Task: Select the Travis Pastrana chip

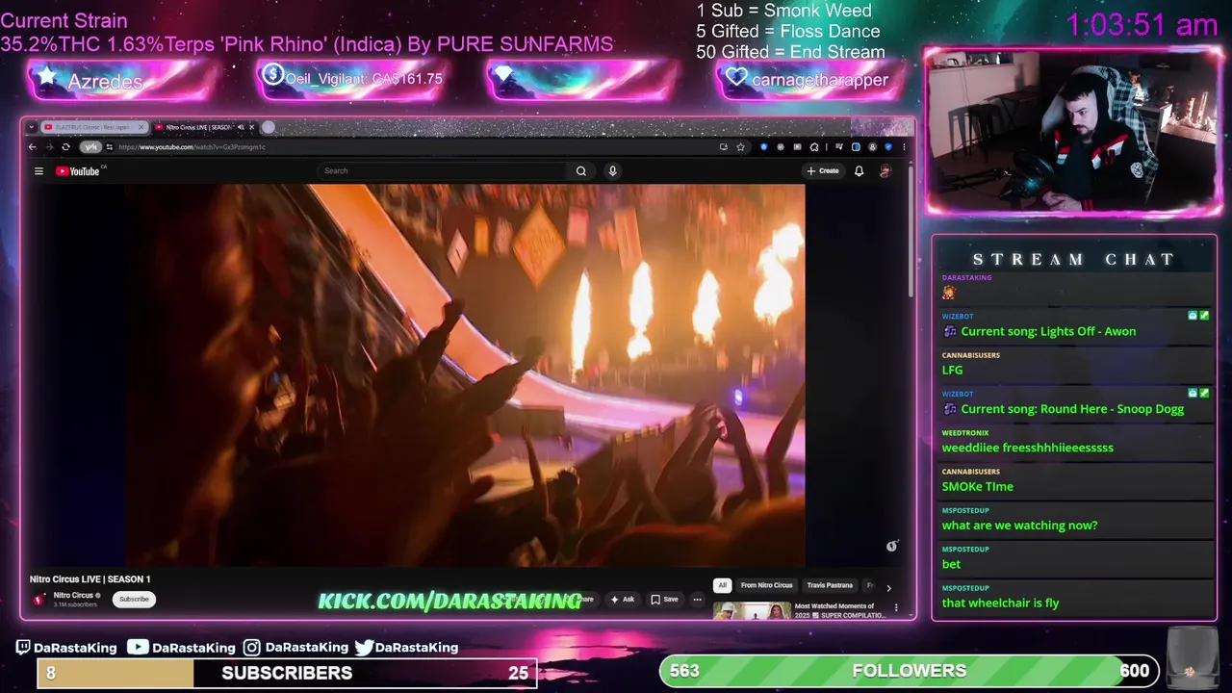Action: tap(830, 585)
